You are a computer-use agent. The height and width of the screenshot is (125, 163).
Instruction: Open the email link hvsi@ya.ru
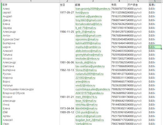(82, 12)
